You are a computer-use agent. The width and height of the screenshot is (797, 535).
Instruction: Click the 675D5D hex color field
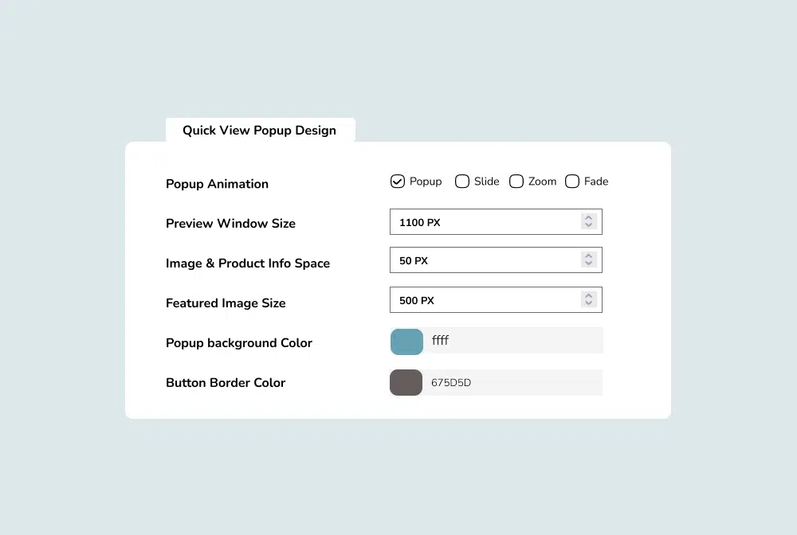[x=514, y=382]
